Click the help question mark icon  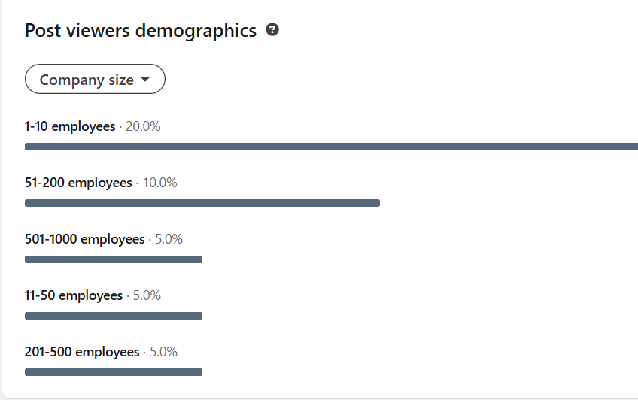coord(272,30)
